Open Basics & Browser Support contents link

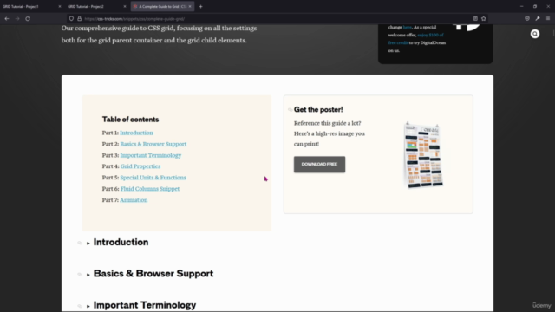[x=153, y=144]
